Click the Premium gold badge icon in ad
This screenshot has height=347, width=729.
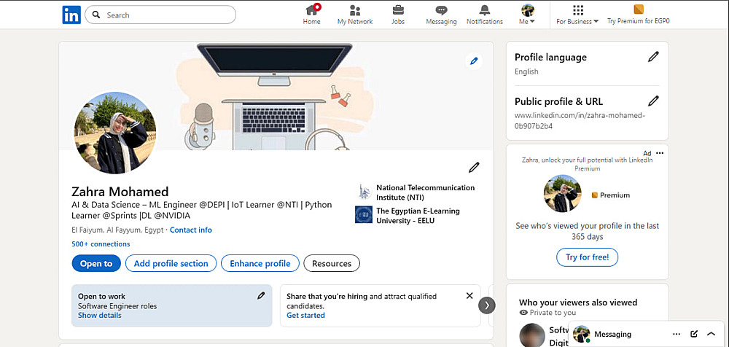(594, 195)
